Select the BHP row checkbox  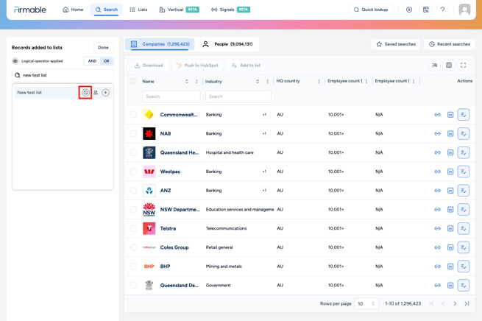(133, 267)
